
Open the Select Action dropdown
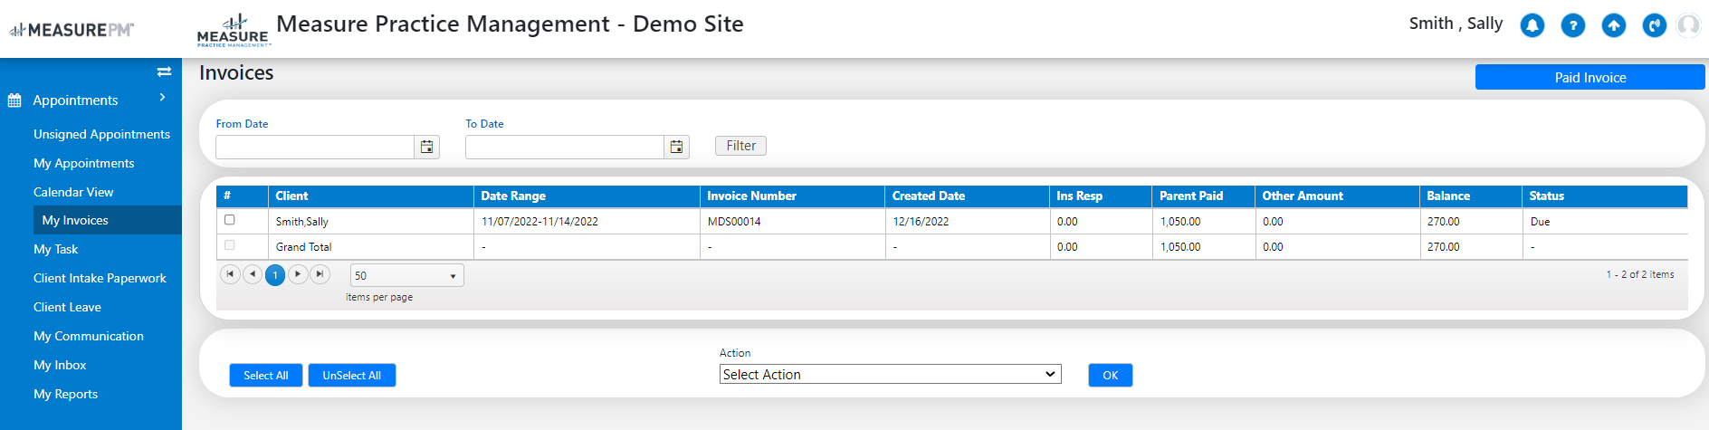891,374
